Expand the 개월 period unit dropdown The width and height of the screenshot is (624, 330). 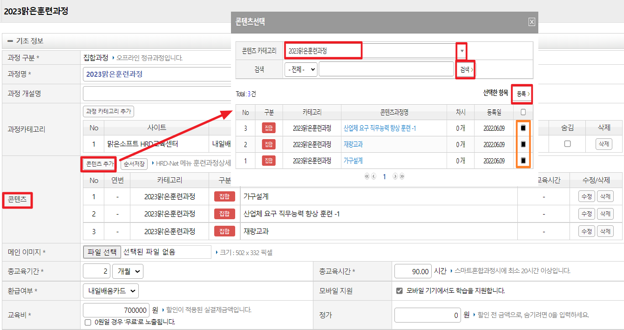(x=128, y=271)
